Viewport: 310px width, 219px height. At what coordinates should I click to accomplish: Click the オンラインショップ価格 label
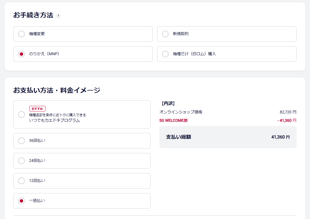click(181, 112)
